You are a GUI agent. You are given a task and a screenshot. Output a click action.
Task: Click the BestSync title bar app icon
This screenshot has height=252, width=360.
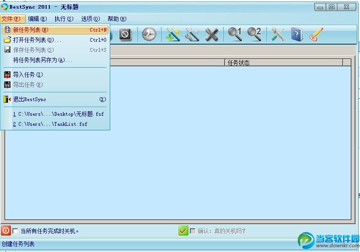pos(4,7)
